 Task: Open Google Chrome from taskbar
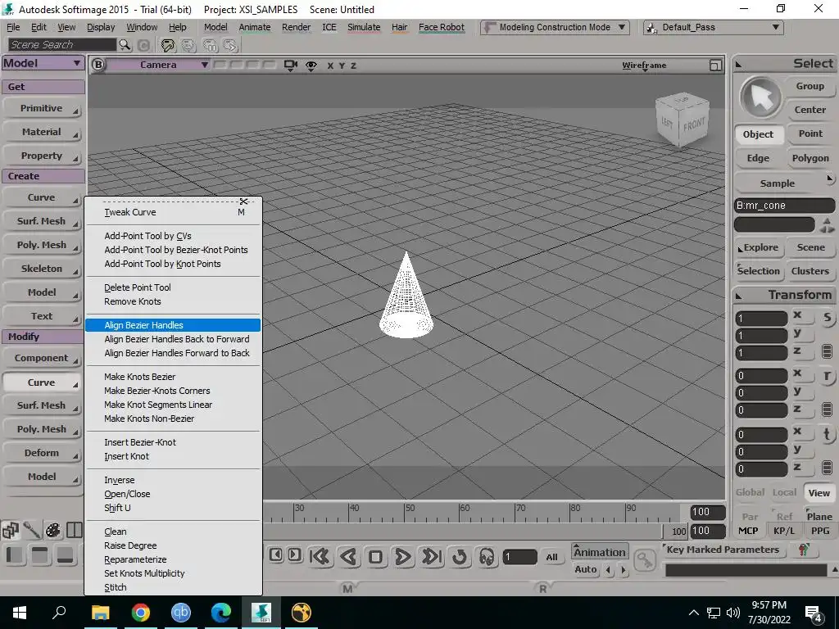(140, 613)
